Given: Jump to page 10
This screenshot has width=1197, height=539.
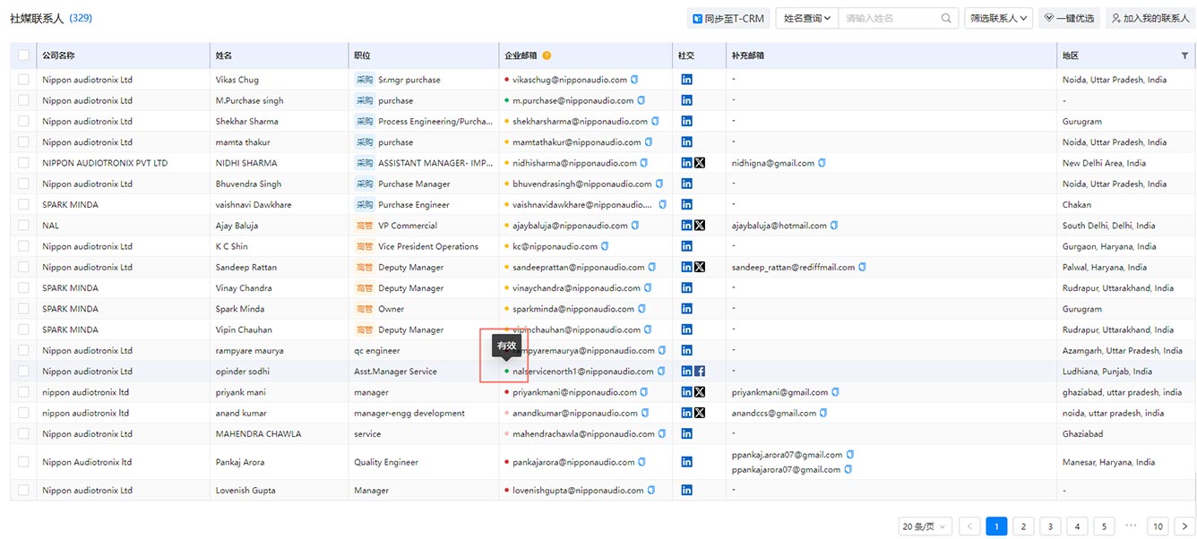Looking at the screenshot, I should [x=1158, y=526].
